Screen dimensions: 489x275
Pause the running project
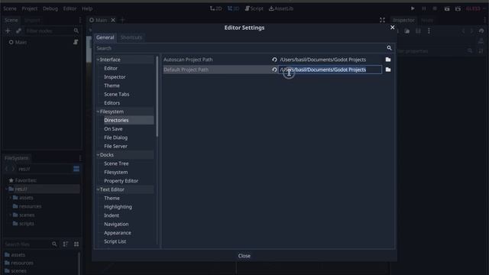[x=424, y=8]
